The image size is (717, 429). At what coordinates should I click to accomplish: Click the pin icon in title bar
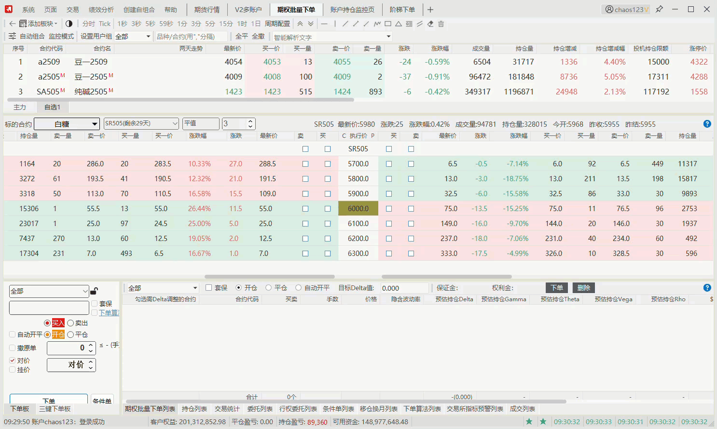click(659, 9)
